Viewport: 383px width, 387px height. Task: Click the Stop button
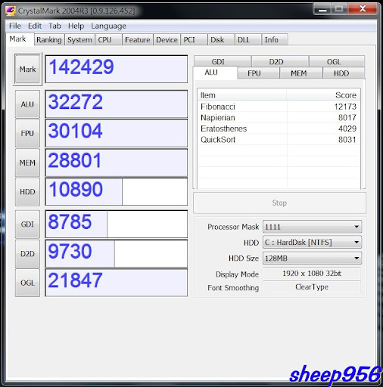pos(279,203)
